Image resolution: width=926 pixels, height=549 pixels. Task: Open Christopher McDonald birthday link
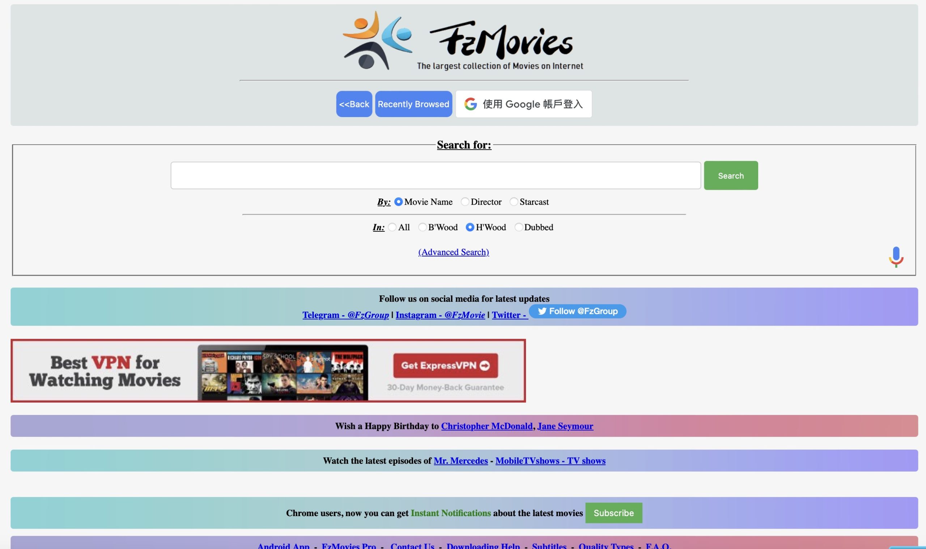point(487,426)
